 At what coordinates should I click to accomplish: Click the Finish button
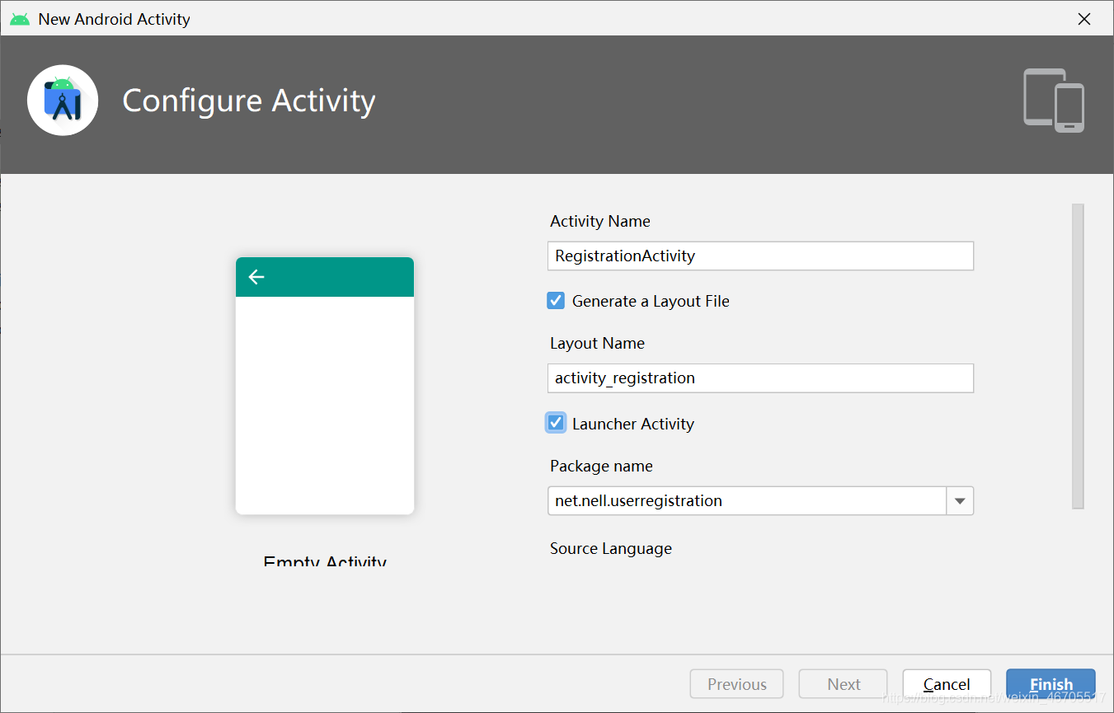pos(1051,684)
